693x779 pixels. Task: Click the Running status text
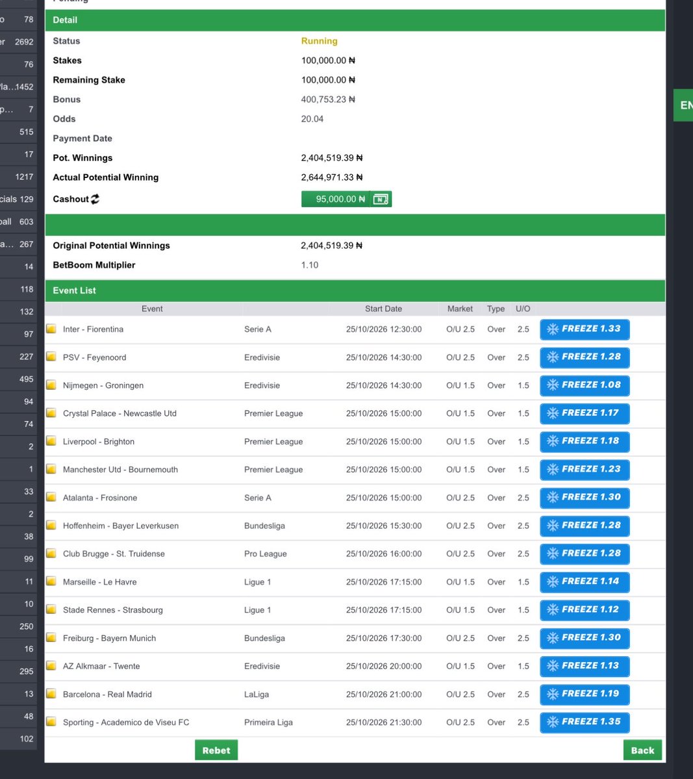click(x=320, y=41)
